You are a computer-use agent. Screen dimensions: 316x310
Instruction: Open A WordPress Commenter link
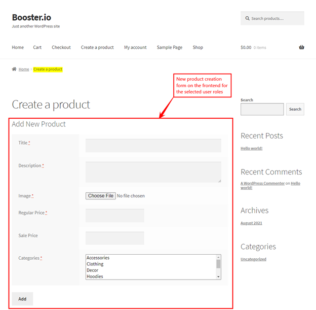[263, 183]
